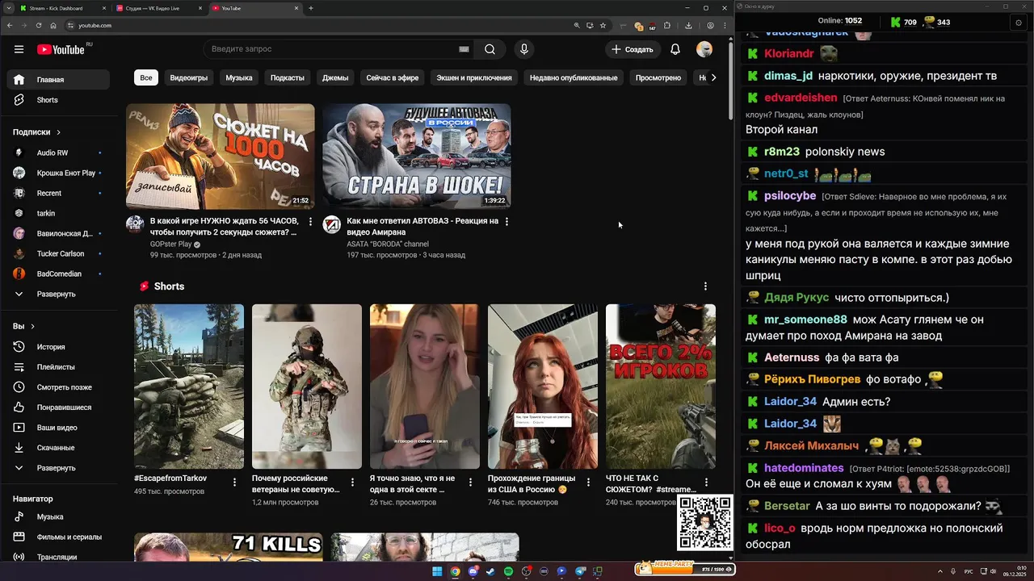Open Shorts shelf three-dot menu
This screenshot has width=1034, height=581.
(705, 286)
